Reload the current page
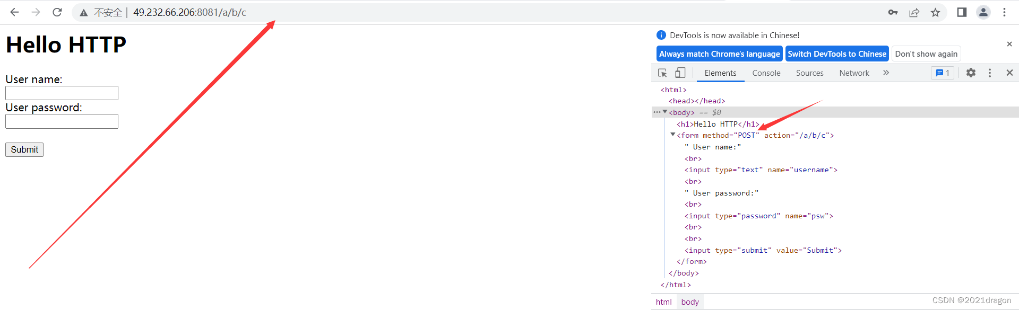Image resolution: width=1019 pixels, height=310 pixels. 57,12
